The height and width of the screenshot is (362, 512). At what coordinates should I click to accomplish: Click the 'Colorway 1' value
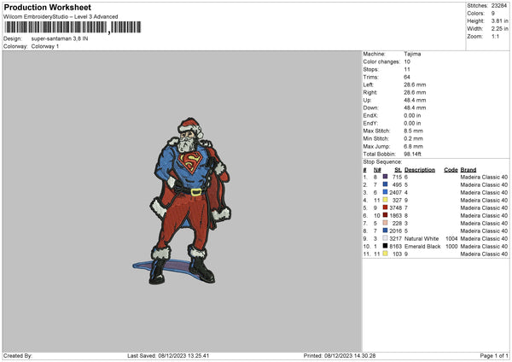[x=45, y=46]
